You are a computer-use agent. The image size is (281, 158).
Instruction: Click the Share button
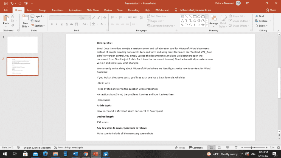tap(271, 10)
